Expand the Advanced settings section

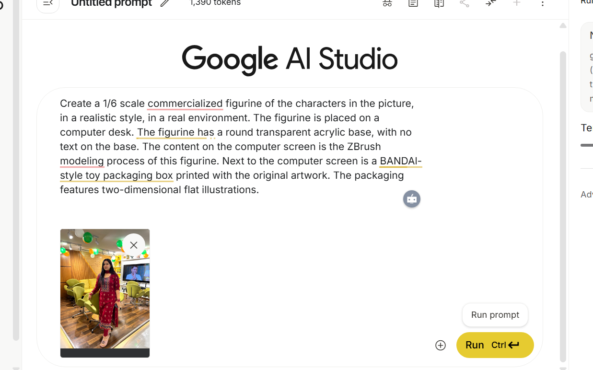coord(587,194)
